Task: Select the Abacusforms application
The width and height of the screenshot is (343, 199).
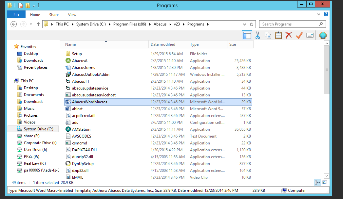Action: pyautogui.click(x=158, y=67)
